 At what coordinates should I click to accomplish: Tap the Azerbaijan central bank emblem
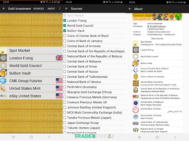pyautogui.click(x=136, y=90)
